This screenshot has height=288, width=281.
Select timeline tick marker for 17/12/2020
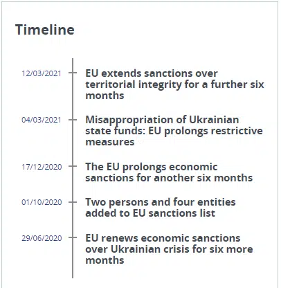73,166
